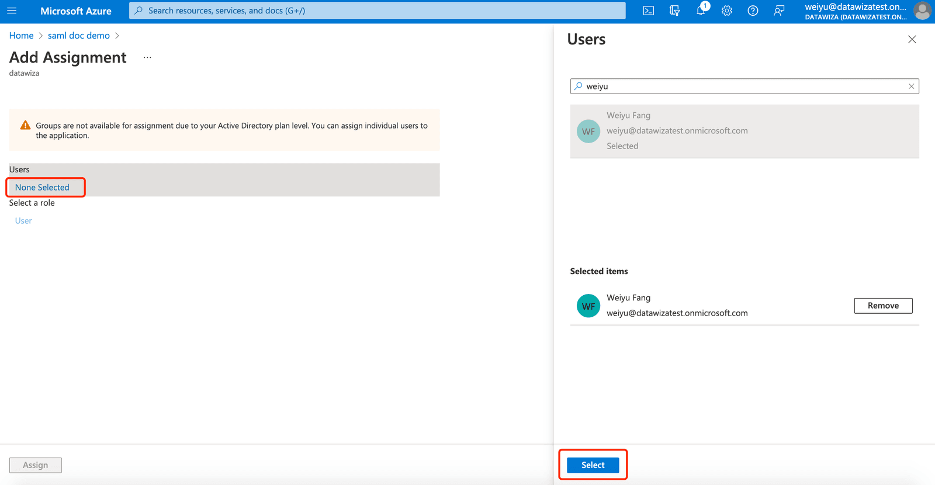Go to saml doc demo breadcrumb
Image resolution: width=935 pixels, height=485 pixels.
pyautogui.click(x=79, y=36)
